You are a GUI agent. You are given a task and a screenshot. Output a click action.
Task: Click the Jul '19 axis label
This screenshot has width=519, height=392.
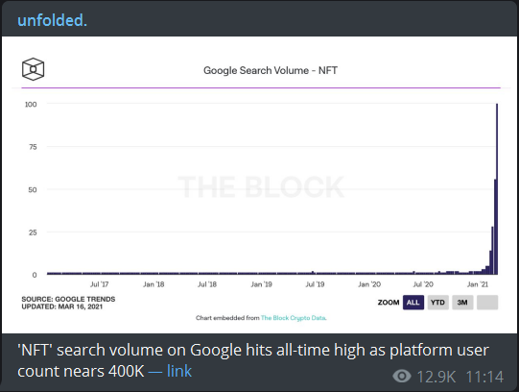pos(315,284)
